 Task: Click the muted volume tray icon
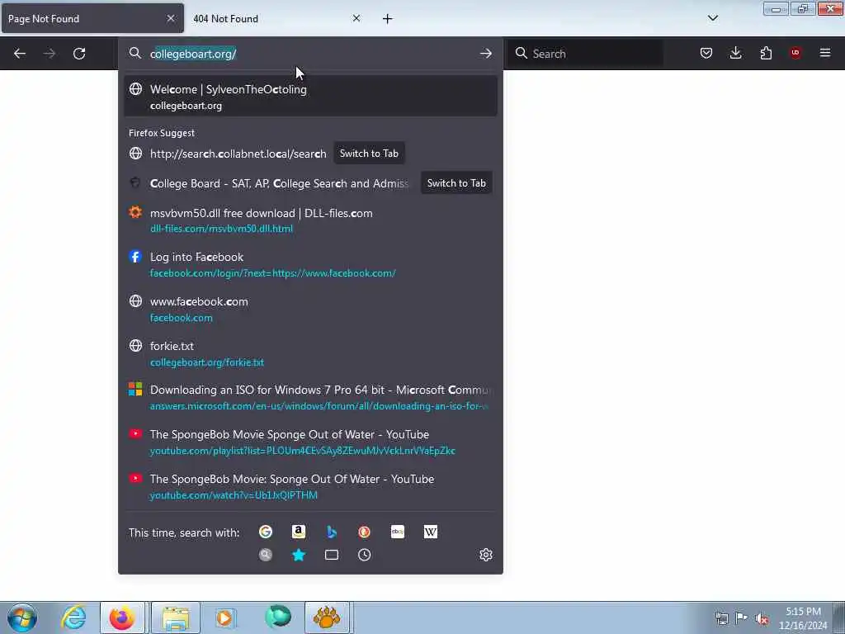click(762, 618)
